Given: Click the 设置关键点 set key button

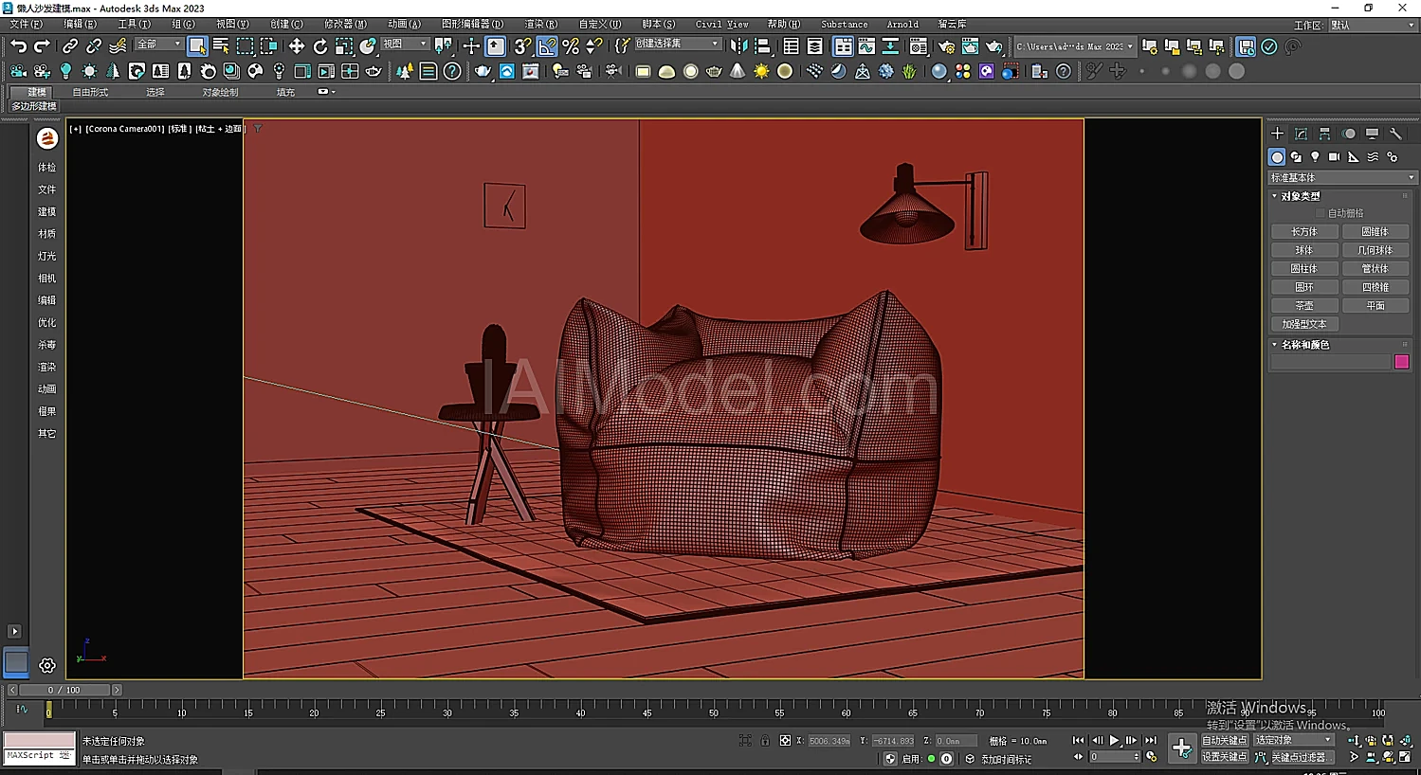Looking at the screenshot, I should point(1225,757).
